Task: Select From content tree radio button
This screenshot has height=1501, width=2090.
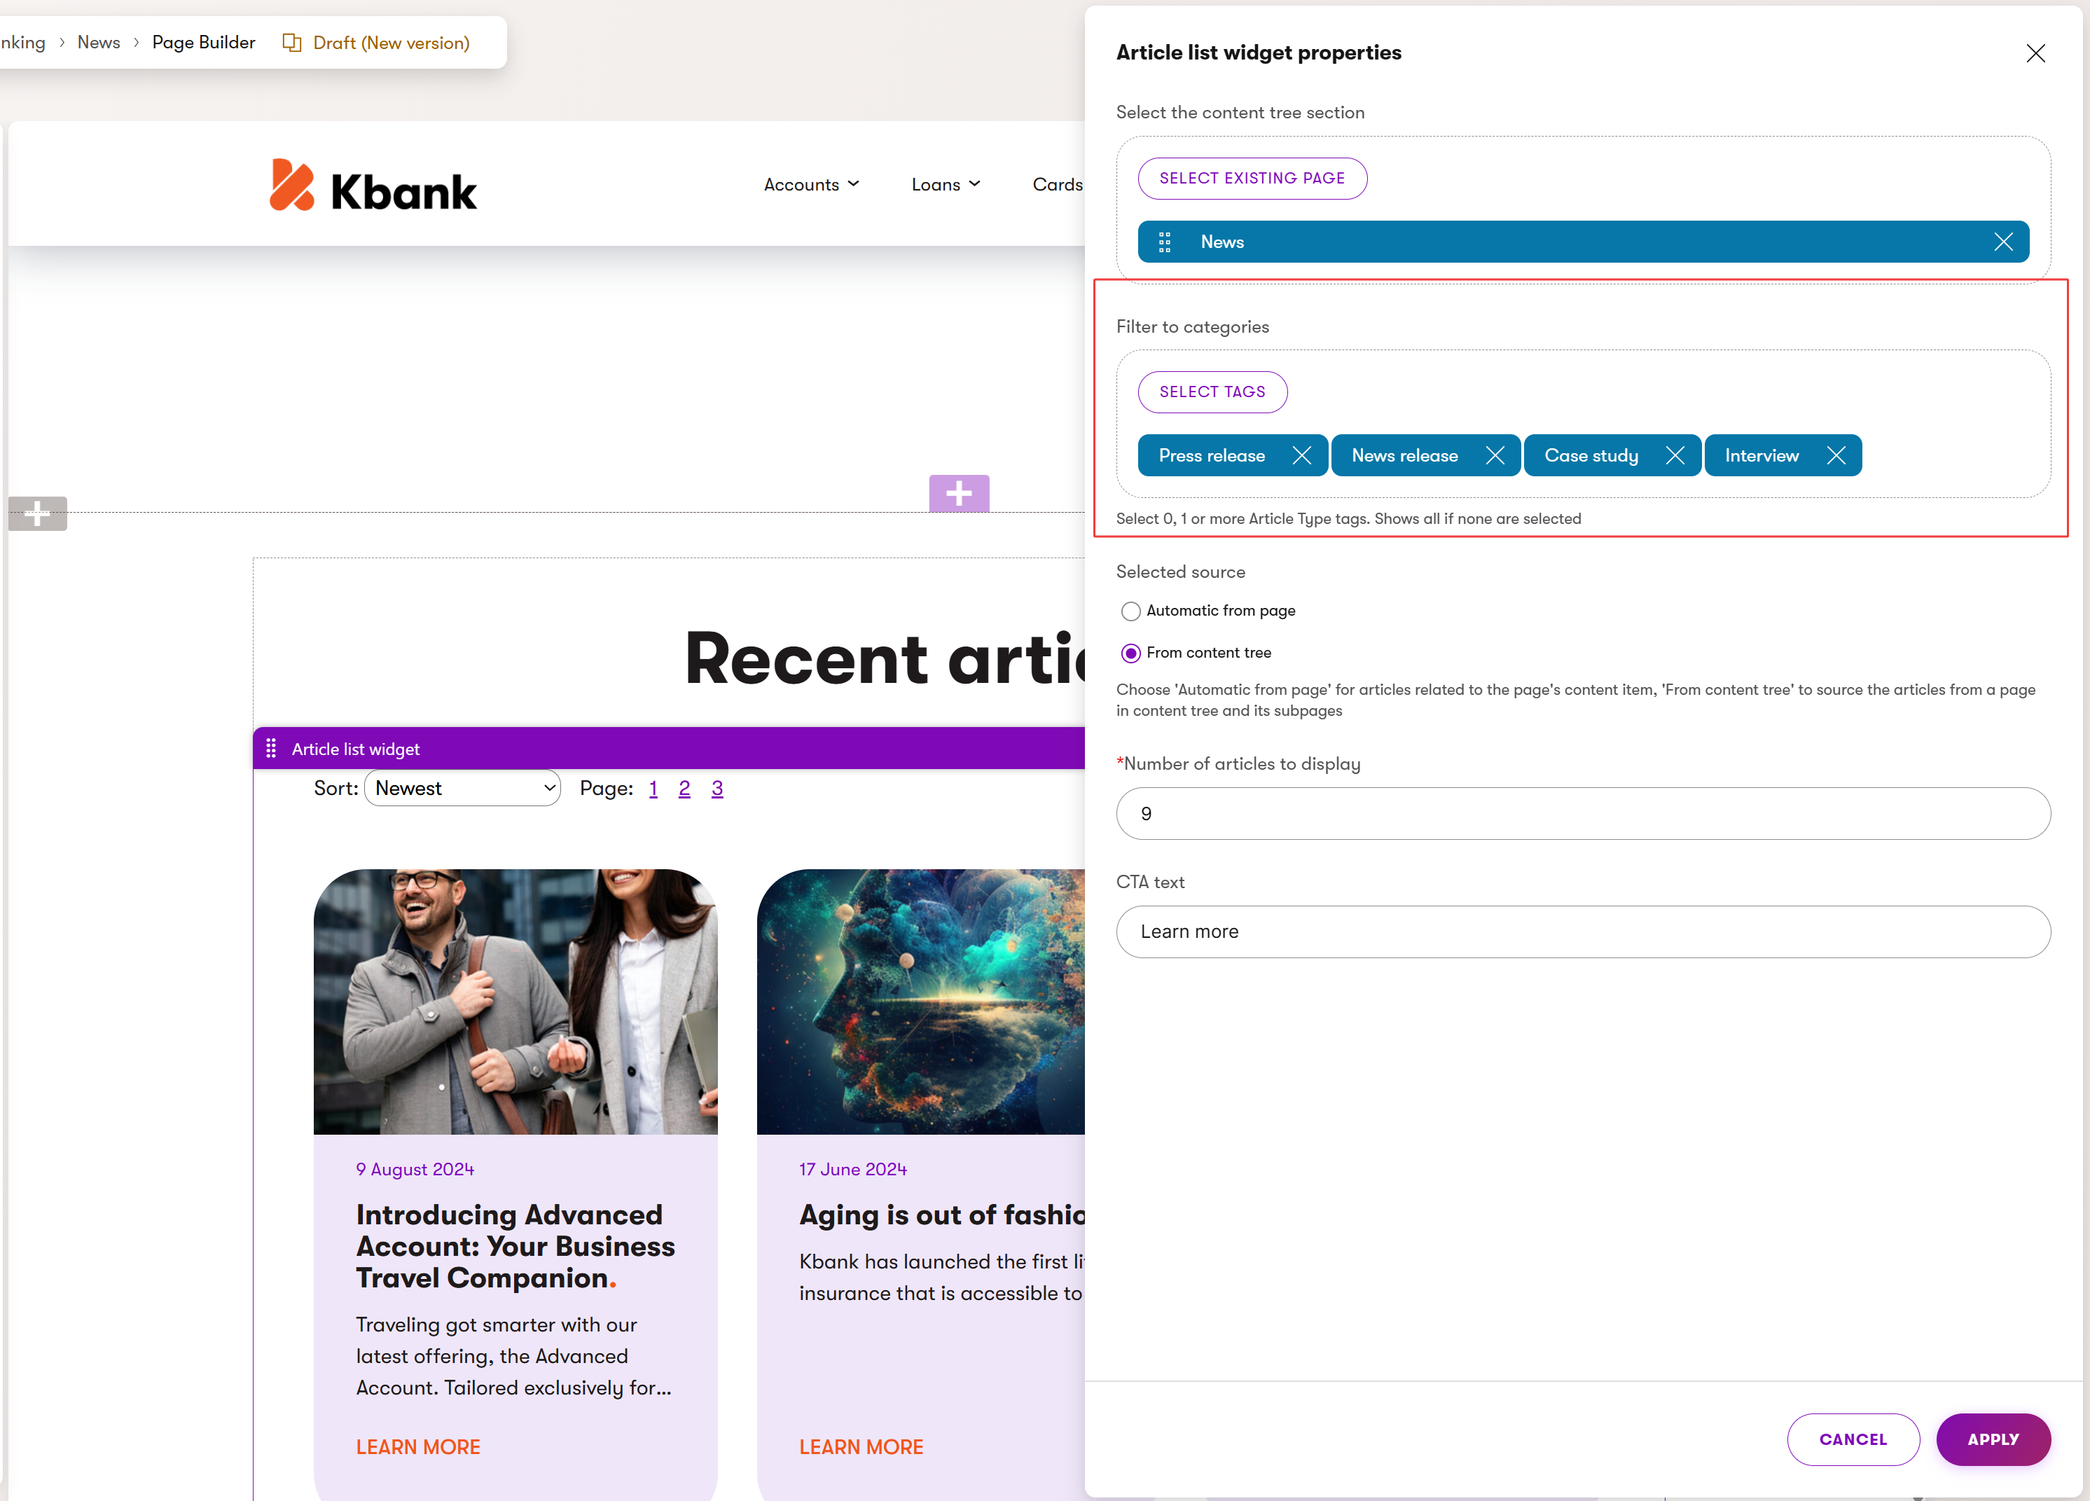Action: point(1130,653)
